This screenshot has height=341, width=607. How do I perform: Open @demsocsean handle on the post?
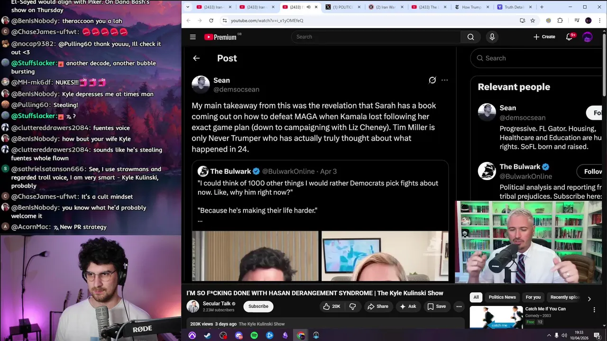(236, 90)
